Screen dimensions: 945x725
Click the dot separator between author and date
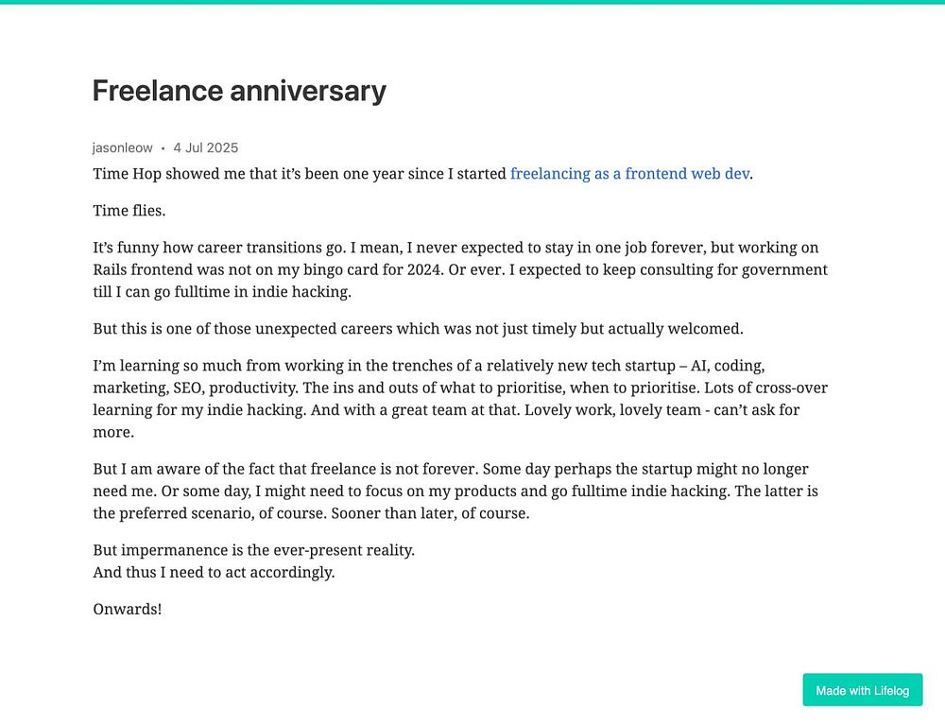pyautogui.click(x=163, y=148)
